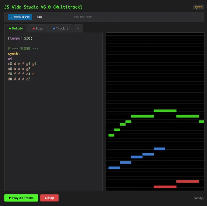Screen dimensions: 207x206
Task: Click the synth: instrument line in editor
Action: 14,54
